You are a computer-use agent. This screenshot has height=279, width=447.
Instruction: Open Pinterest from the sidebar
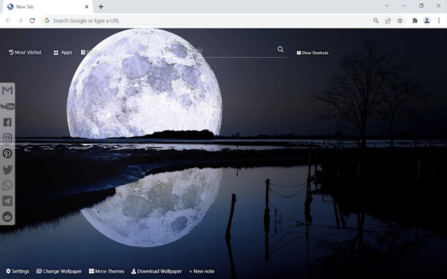(7, 153)
